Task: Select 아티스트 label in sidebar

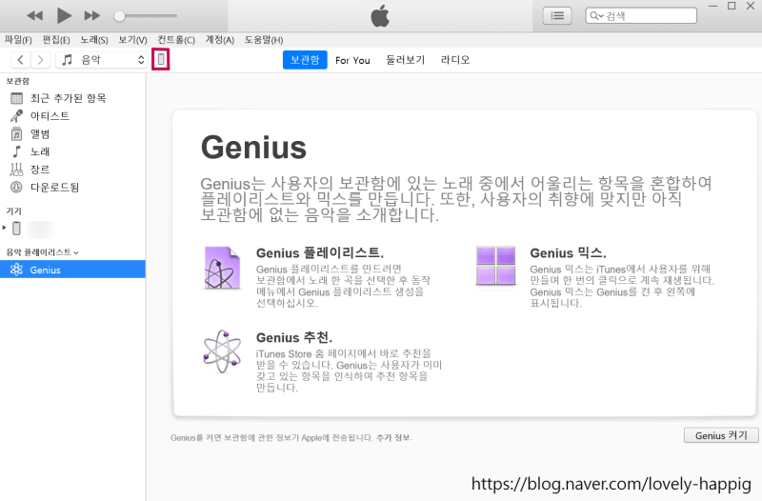Action: point(50,116)
